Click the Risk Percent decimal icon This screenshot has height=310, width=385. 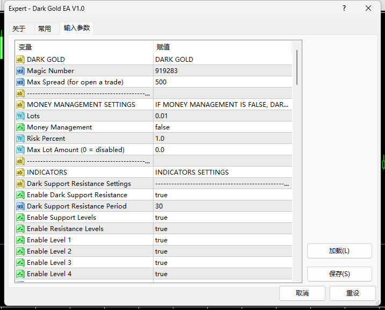tap(20, 139)
